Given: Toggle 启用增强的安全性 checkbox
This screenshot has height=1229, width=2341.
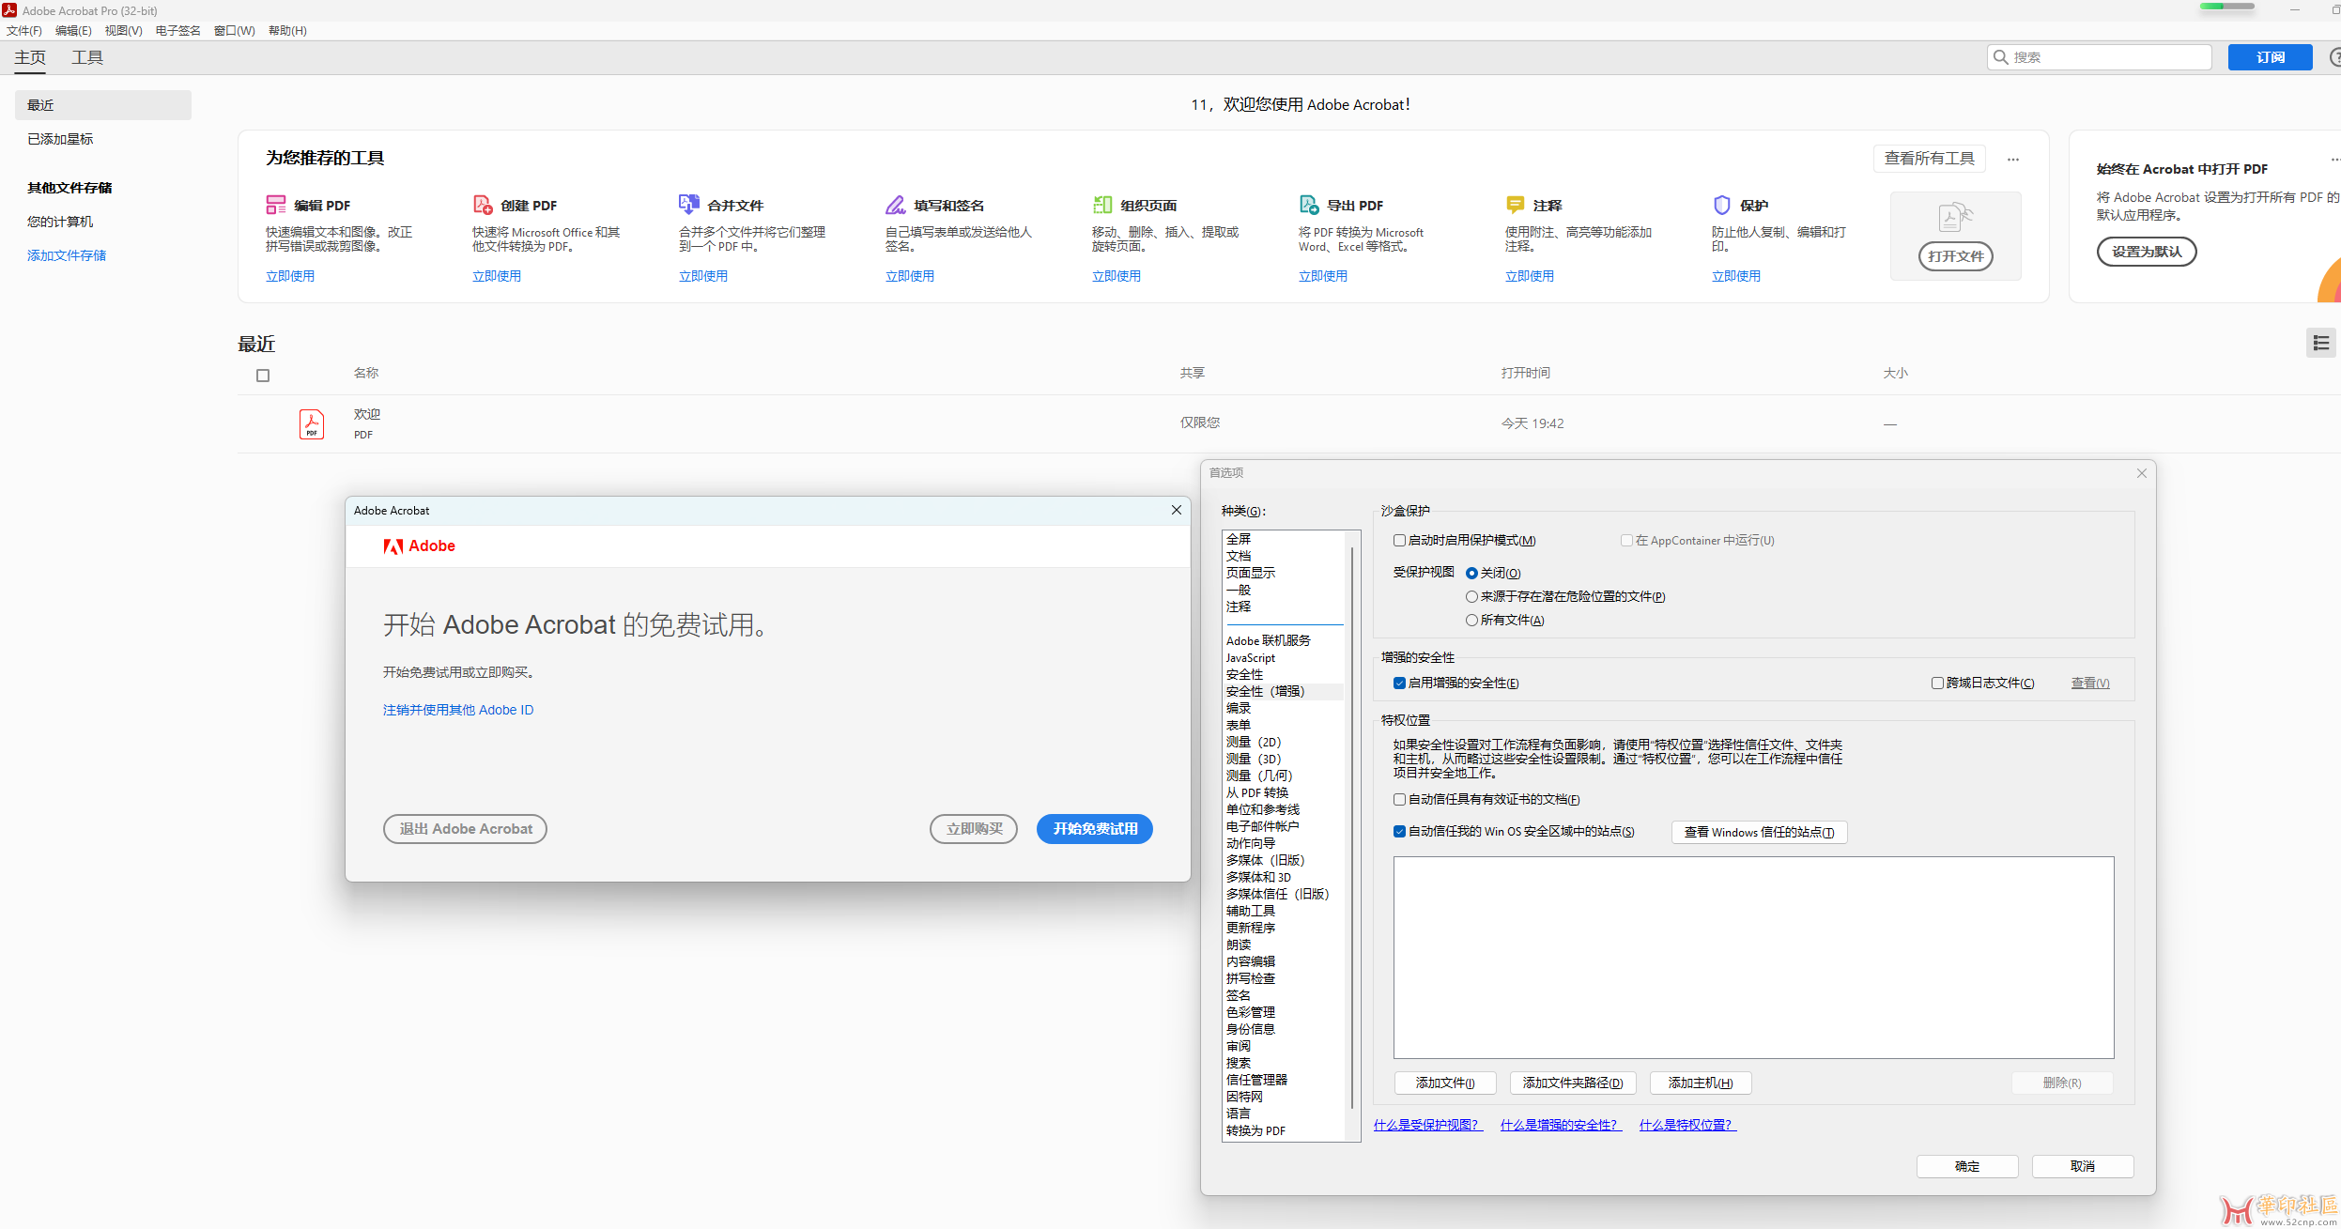Looking at the screenshot, I should click(1399, 684).
